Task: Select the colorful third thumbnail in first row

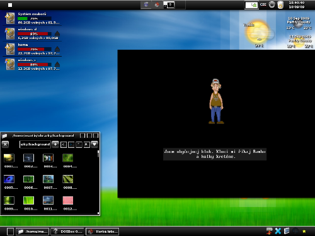Action: point(48,158)
